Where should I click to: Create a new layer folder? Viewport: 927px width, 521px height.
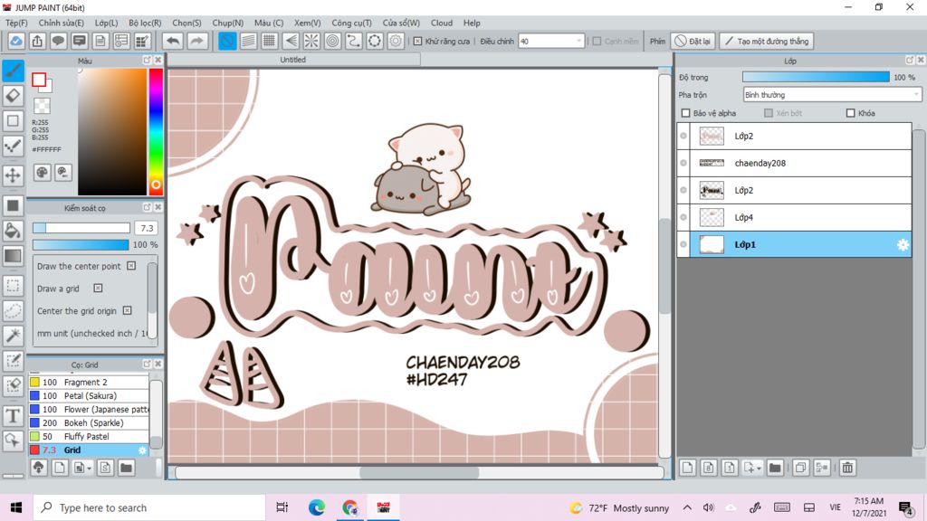(775, 468)
